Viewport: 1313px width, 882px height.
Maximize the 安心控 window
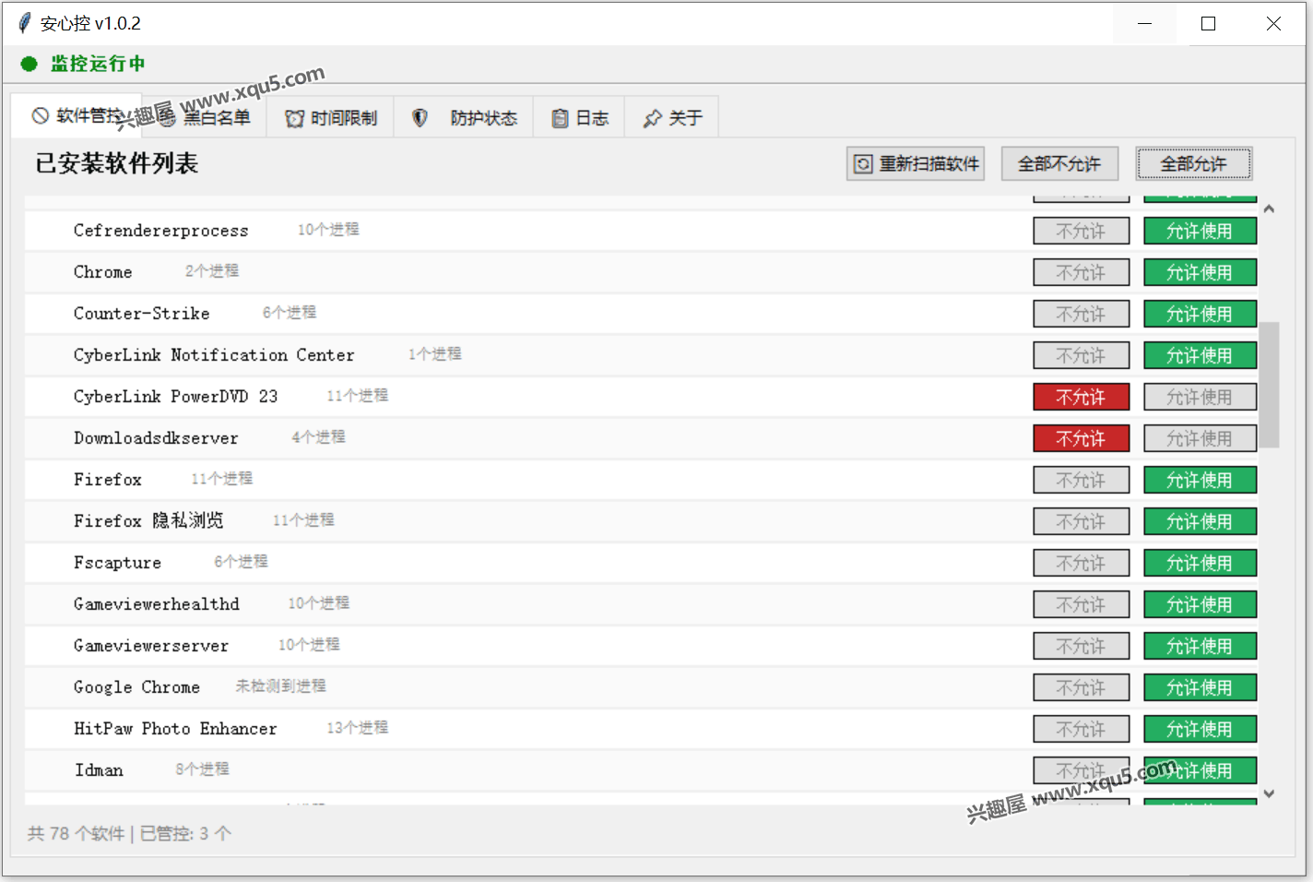click(x=1209, y=23)
